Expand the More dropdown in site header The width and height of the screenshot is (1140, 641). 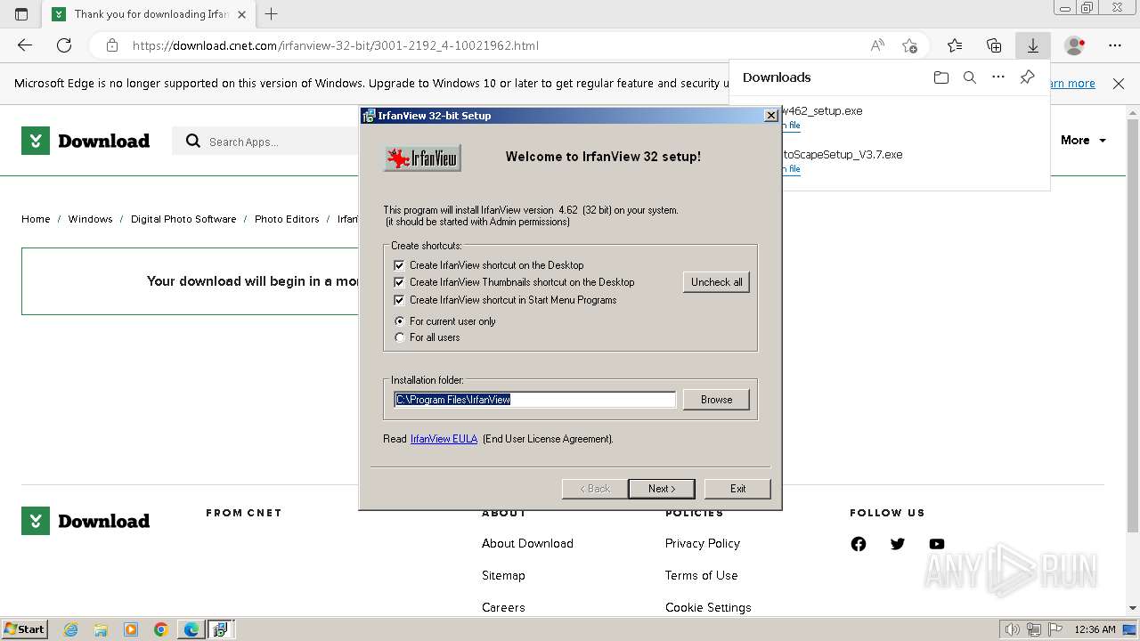[1083, 141]
